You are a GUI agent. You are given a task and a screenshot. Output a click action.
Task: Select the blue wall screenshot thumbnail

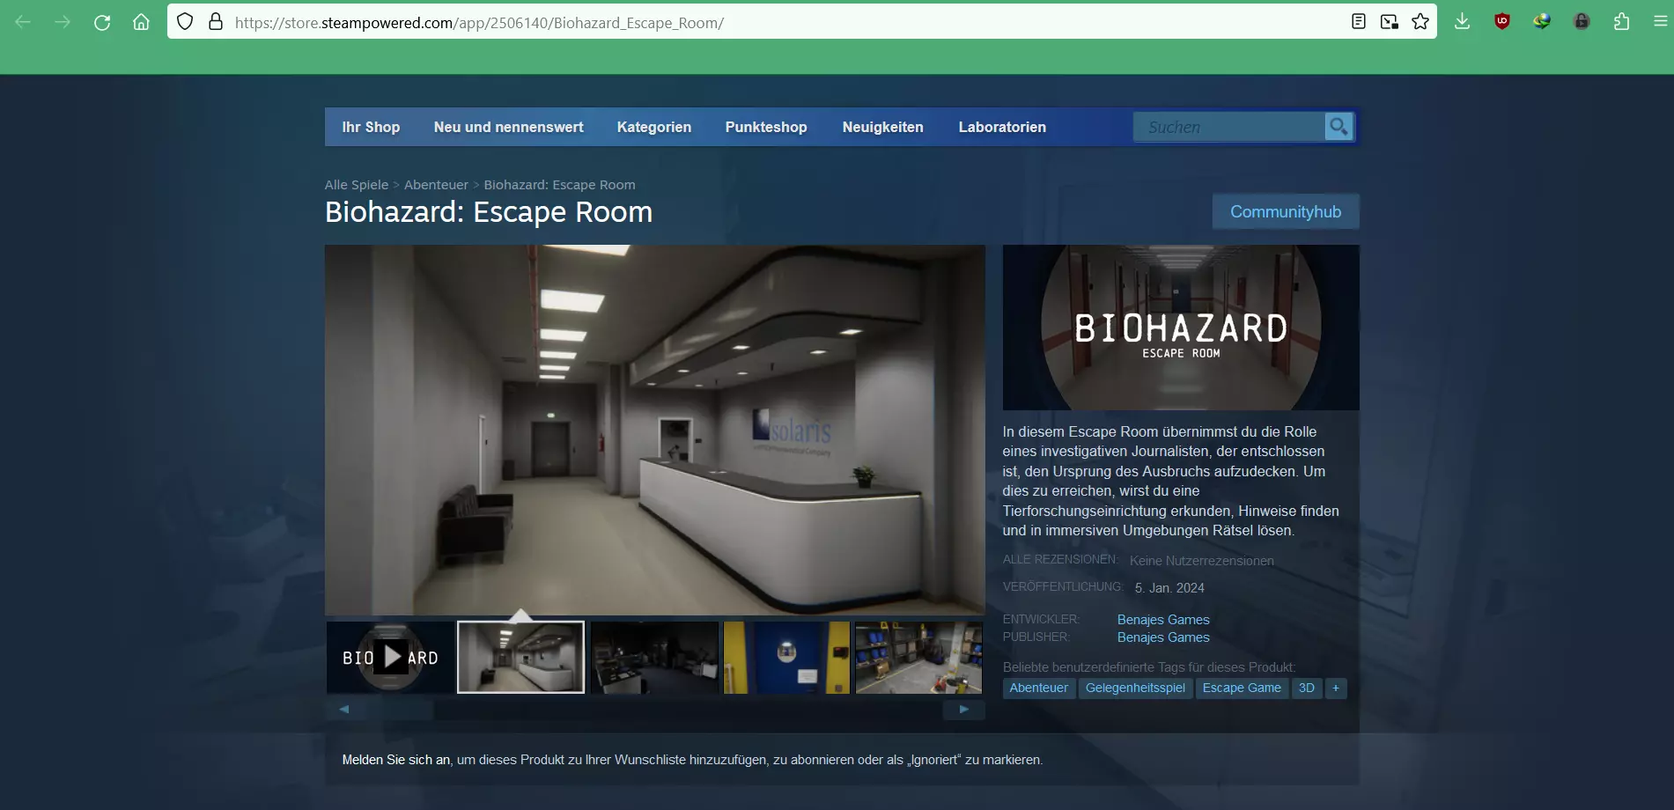(786, 657)
